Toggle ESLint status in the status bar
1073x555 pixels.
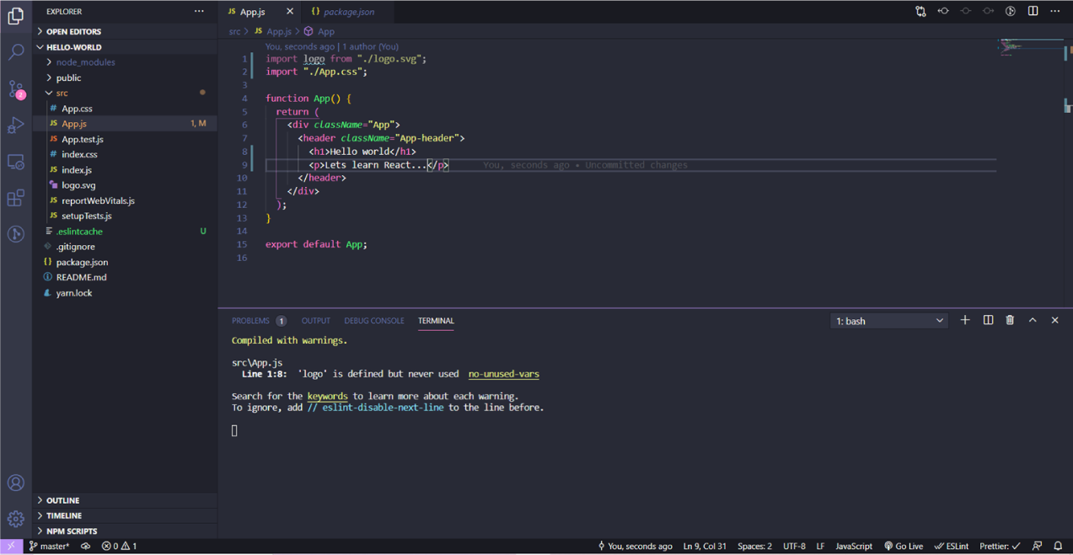(952, 546)
